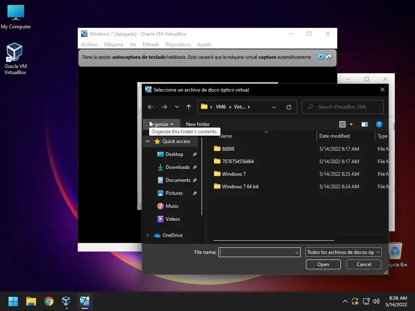
Task: Click the VM6 breadcrumb segment
Action: (x=221, y=107)
